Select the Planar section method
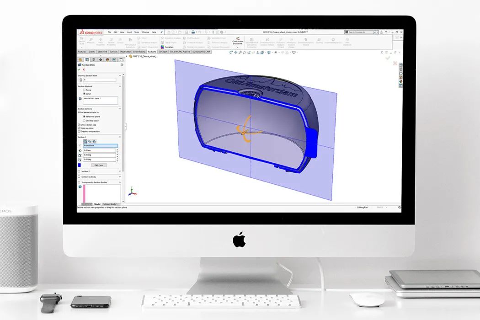Viewport: 480px width, 320px height. pyautogui.click(x=87, y=90)
